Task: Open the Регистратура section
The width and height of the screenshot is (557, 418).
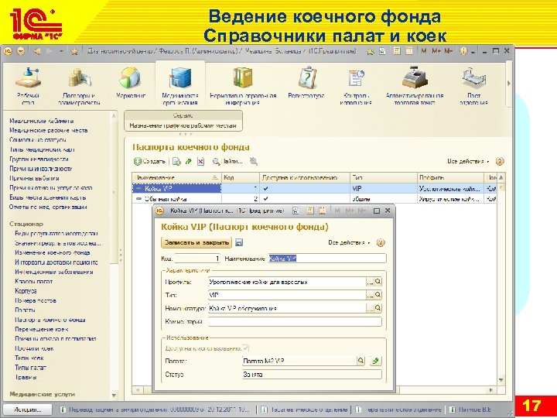Action: [x=306, y=84]
